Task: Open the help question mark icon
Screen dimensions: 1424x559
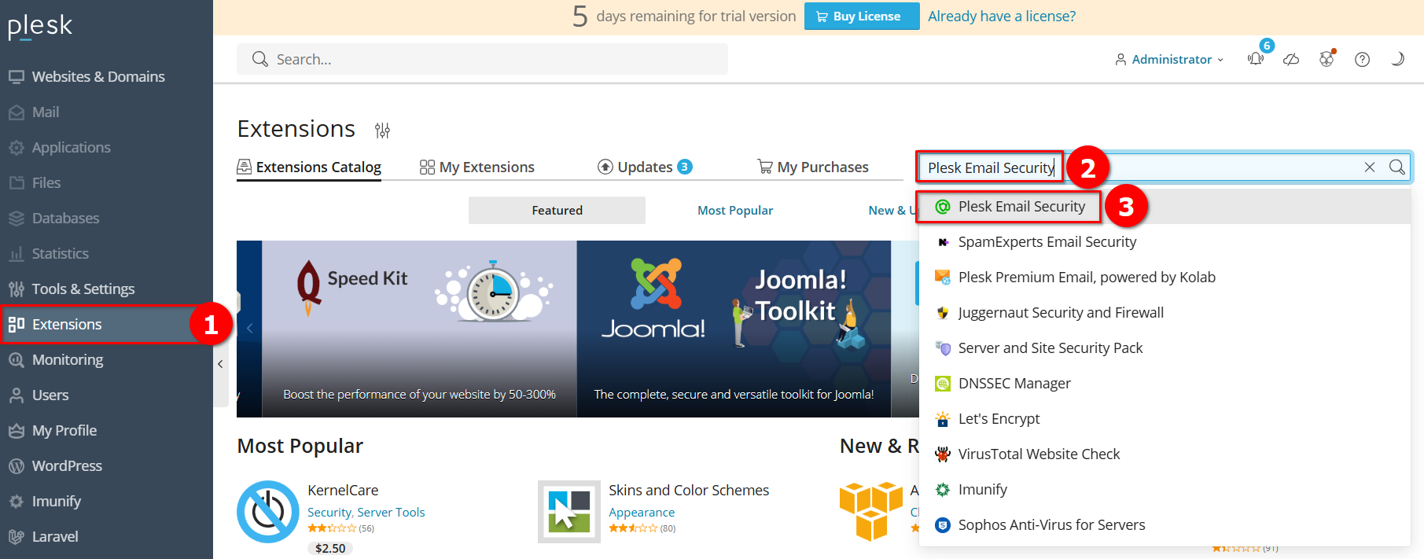Action: coord(1363,59)
